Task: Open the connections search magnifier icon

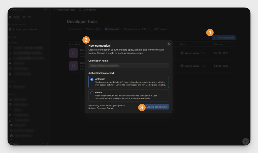Action: pyautogui.click(x=208, y=38)
